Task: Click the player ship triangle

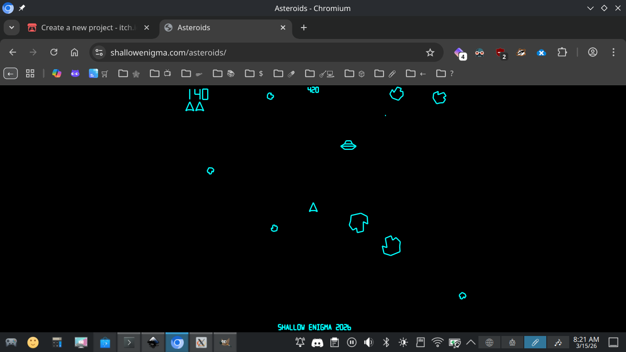Action: tap(313, 208)
